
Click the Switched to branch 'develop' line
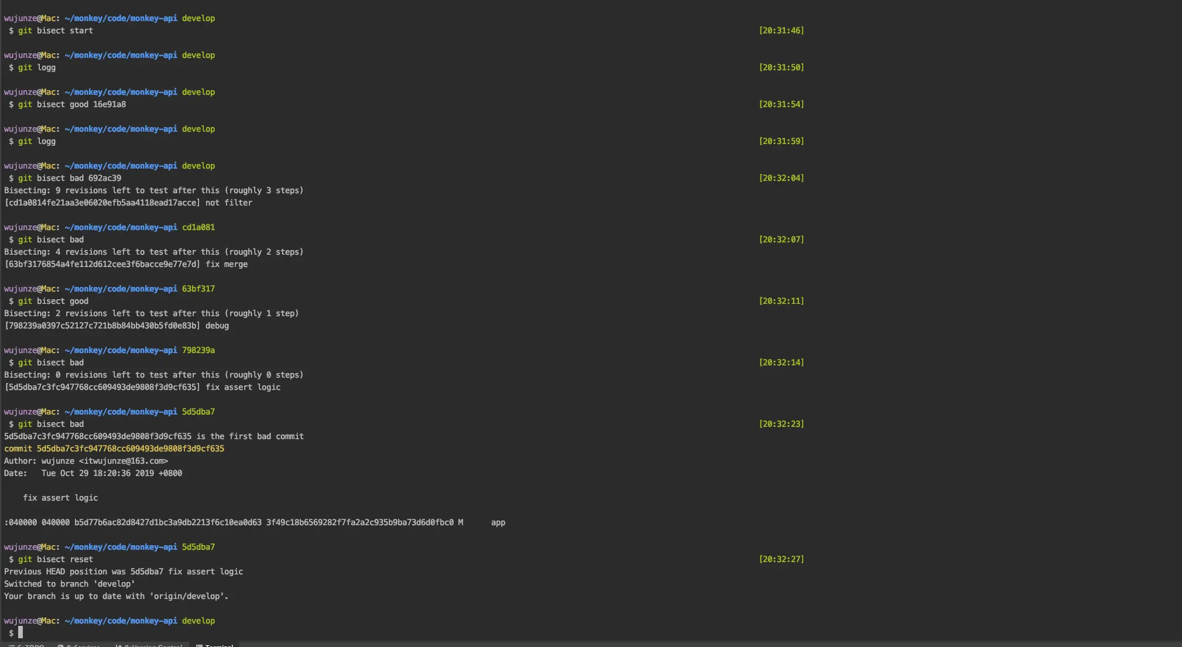click(x=69, y=584)
